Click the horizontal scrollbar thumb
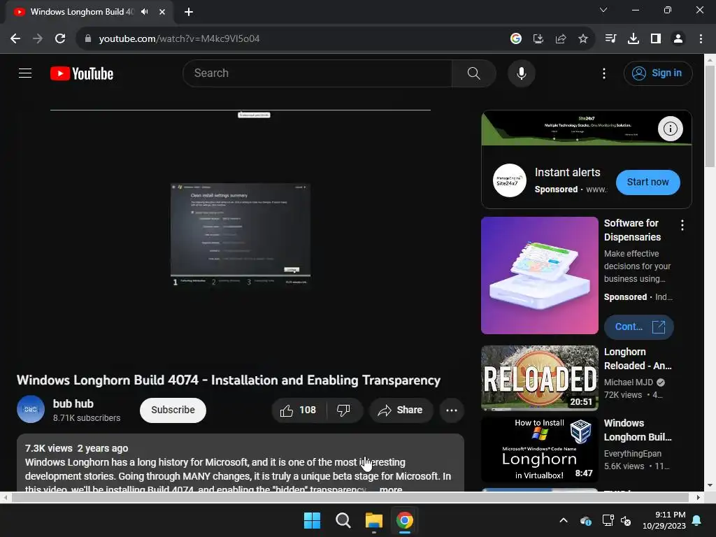This screenshot has width=716, height=537. 350,497
